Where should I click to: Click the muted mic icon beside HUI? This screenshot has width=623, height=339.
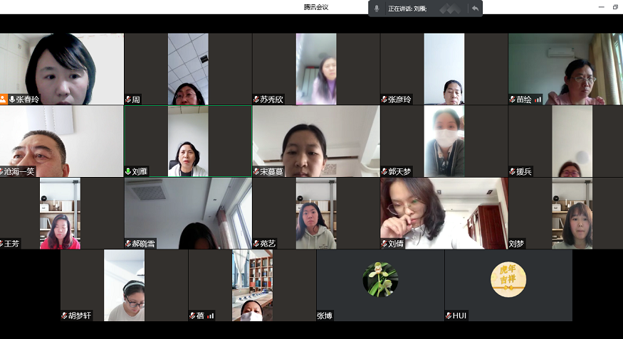click(449, 316)
